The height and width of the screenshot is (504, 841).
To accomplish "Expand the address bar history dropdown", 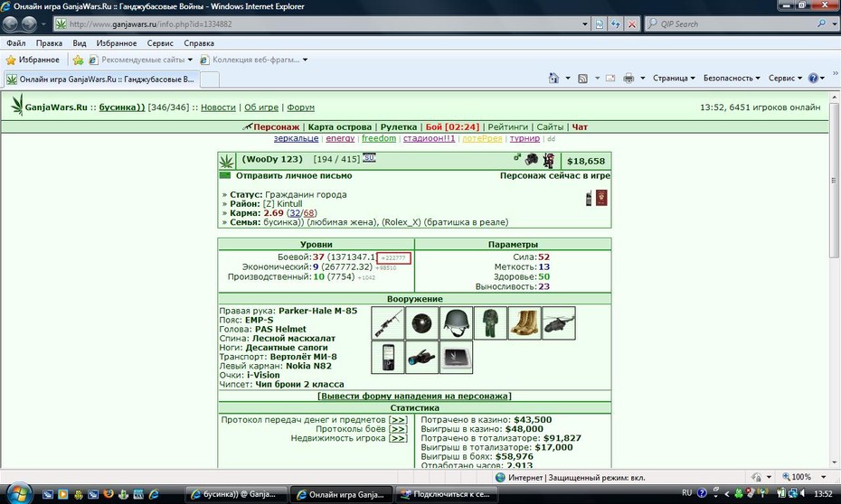I will pos(584,24).
